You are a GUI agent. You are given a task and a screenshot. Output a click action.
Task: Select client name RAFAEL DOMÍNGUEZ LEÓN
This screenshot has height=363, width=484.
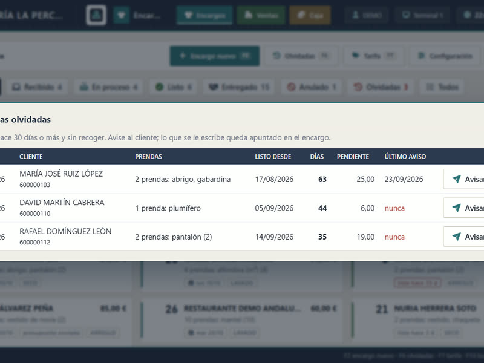[65, 231]
